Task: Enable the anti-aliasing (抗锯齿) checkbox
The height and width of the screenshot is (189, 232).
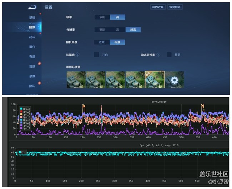Action: [x=97, y=55]
